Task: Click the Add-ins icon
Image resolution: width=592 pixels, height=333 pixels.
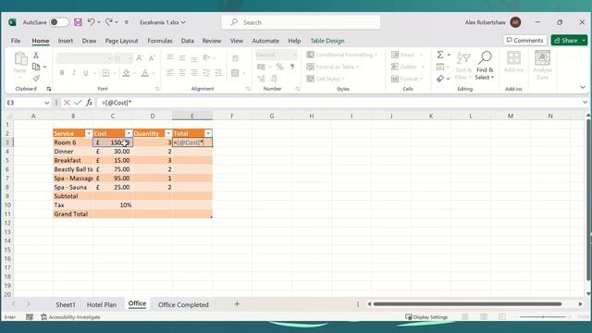Action: [x=513, y=62]
